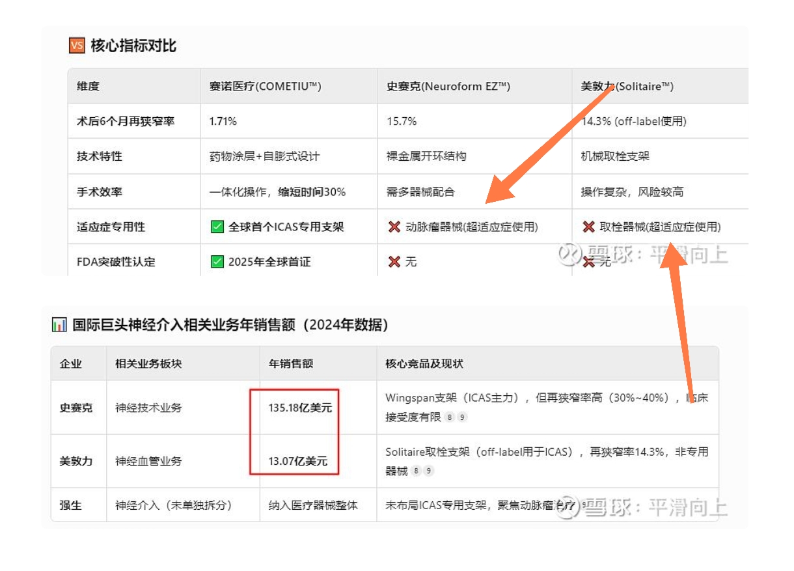Select 史赛克 in the sales table

pos(76,408)
